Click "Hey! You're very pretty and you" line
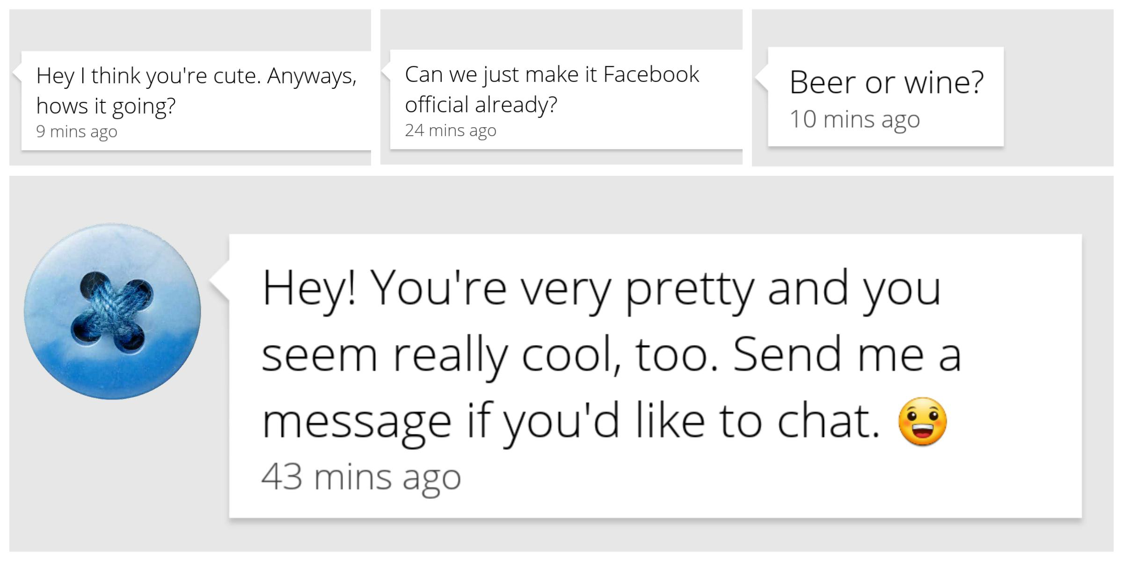1123x561 pixels. click(601, 288)
